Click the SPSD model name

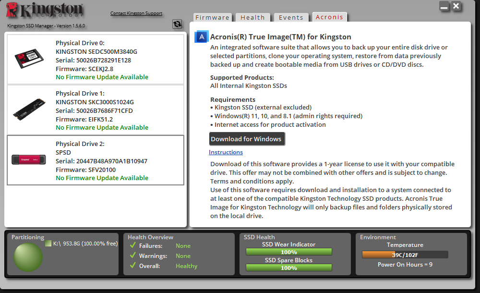click(x=63, y=152)
